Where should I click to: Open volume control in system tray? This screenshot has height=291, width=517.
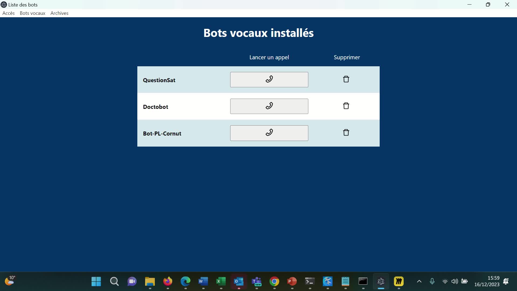455,282
